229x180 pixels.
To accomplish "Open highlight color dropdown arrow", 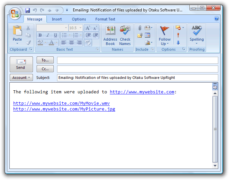I will click(46, 43).
